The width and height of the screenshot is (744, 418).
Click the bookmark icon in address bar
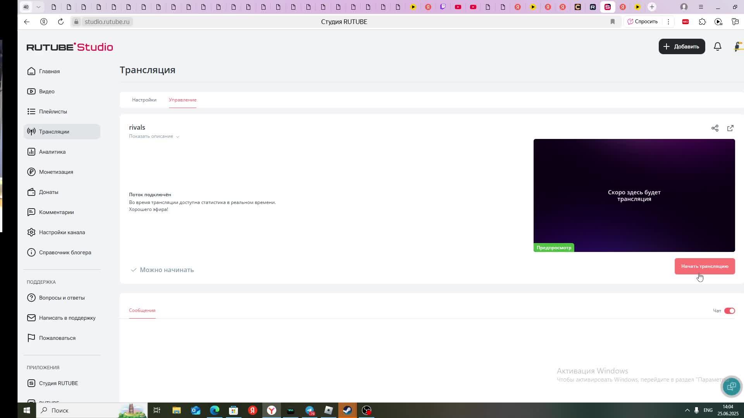(613, 22)
